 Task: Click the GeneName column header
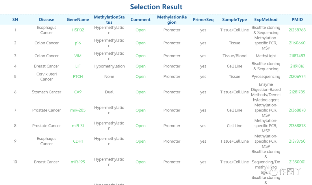point(78,20)
